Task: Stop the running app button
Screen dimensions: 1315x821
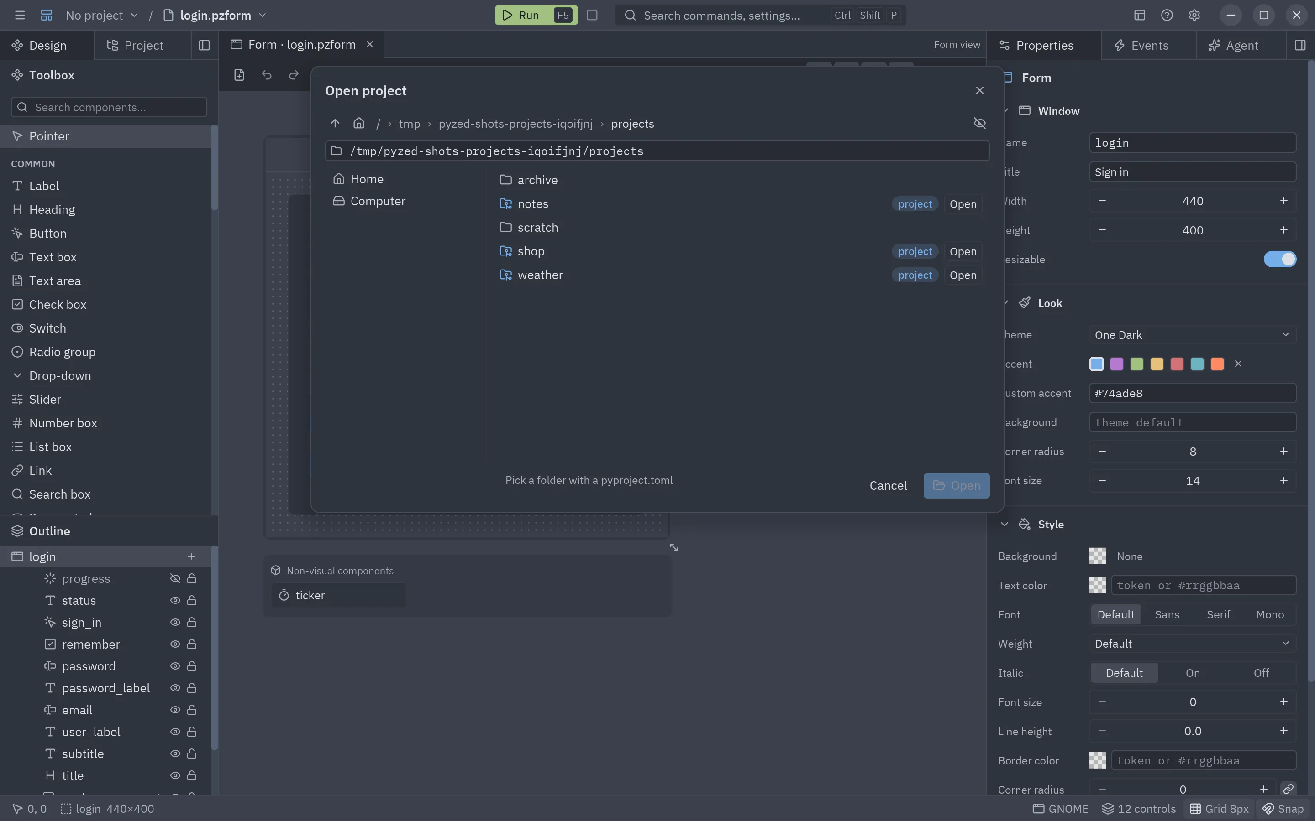Action: point(592,15)
